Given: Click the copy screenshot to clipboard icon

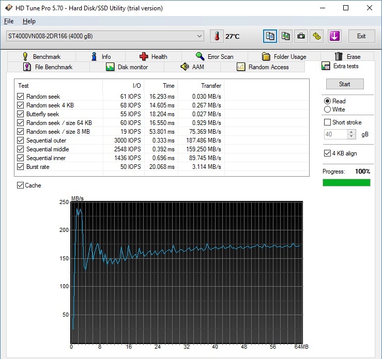Looking at the screenshot, I should tap(285, 36).
